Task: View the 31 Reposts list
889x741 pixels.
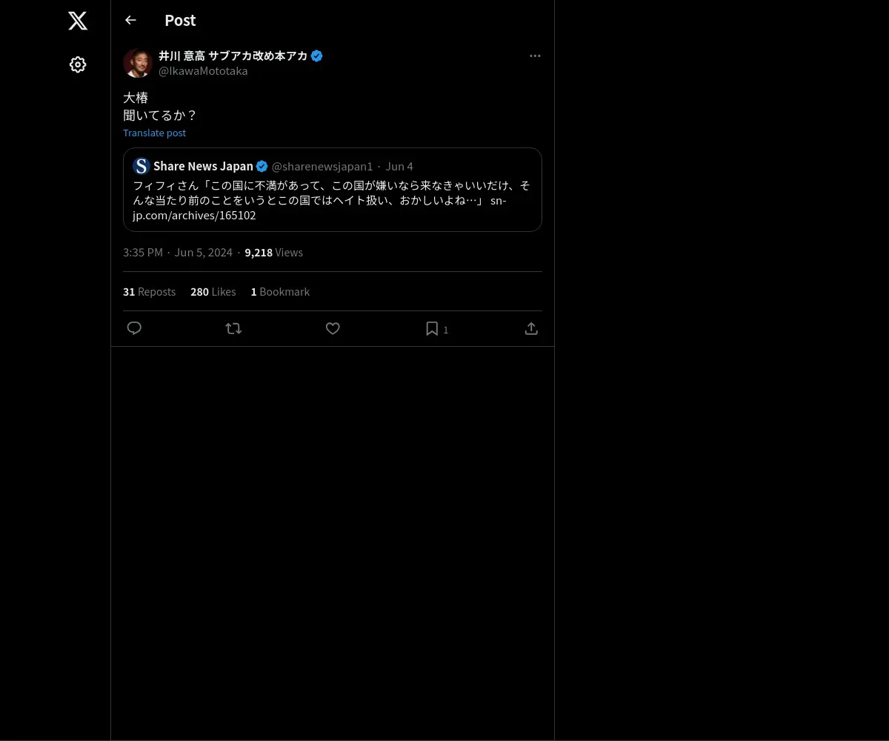Action: (149, 292)
